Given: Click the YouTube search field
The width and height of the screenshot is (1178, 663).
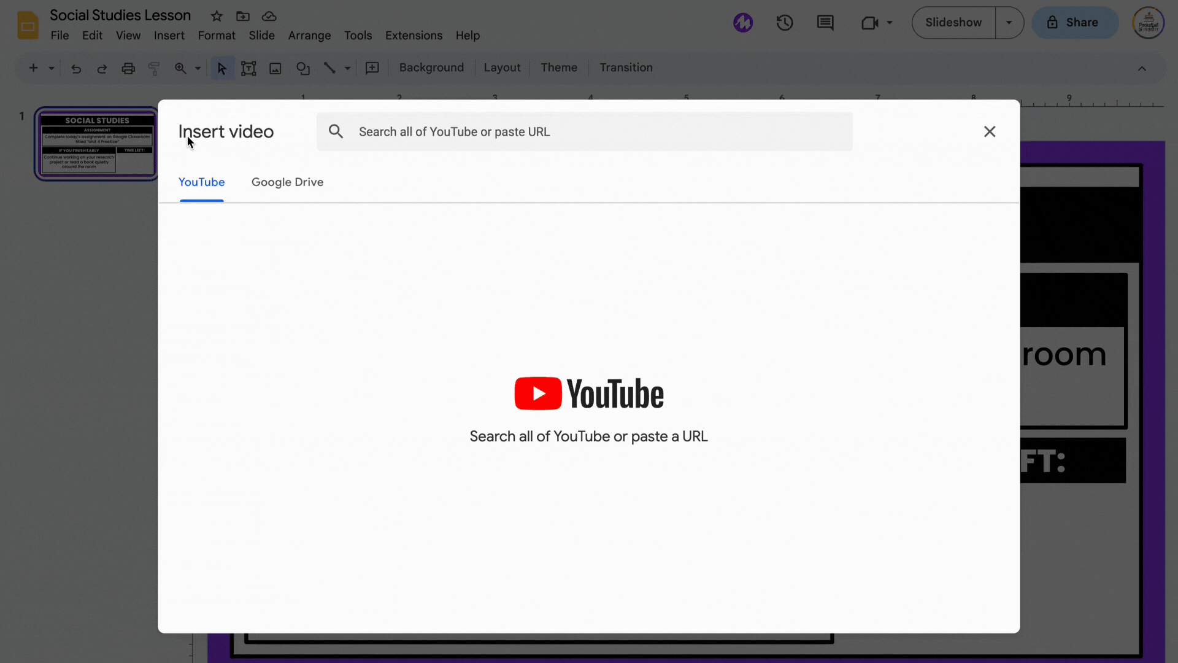Looking at the screenshot, I should click(585, 131).
